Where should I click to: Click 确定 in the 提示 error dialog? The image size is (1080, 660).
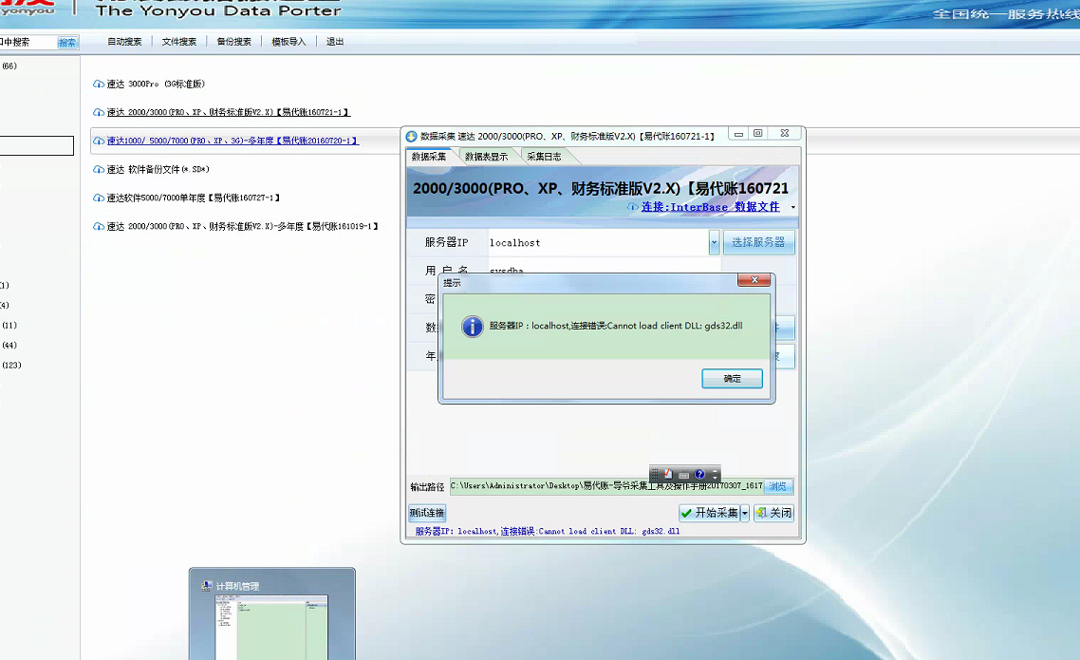click(732, 378)
